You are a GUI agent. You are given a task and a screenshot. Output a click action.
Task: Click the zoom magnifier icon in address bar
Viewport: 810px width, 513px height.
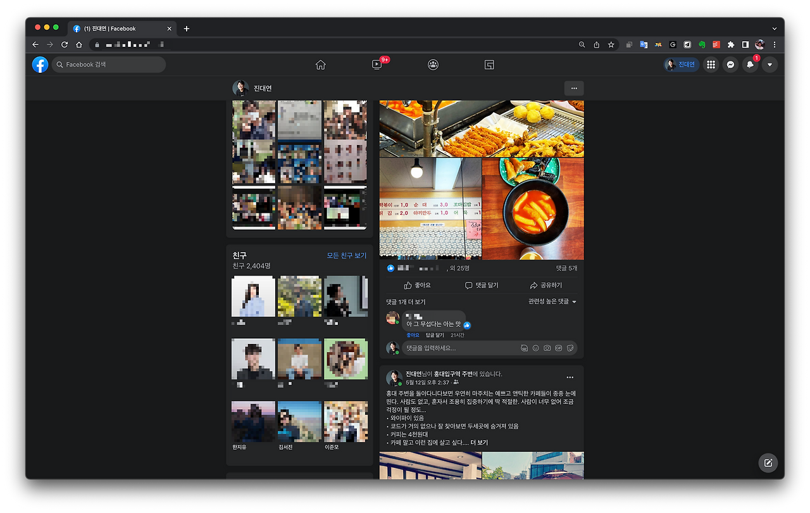pos(582,45)
